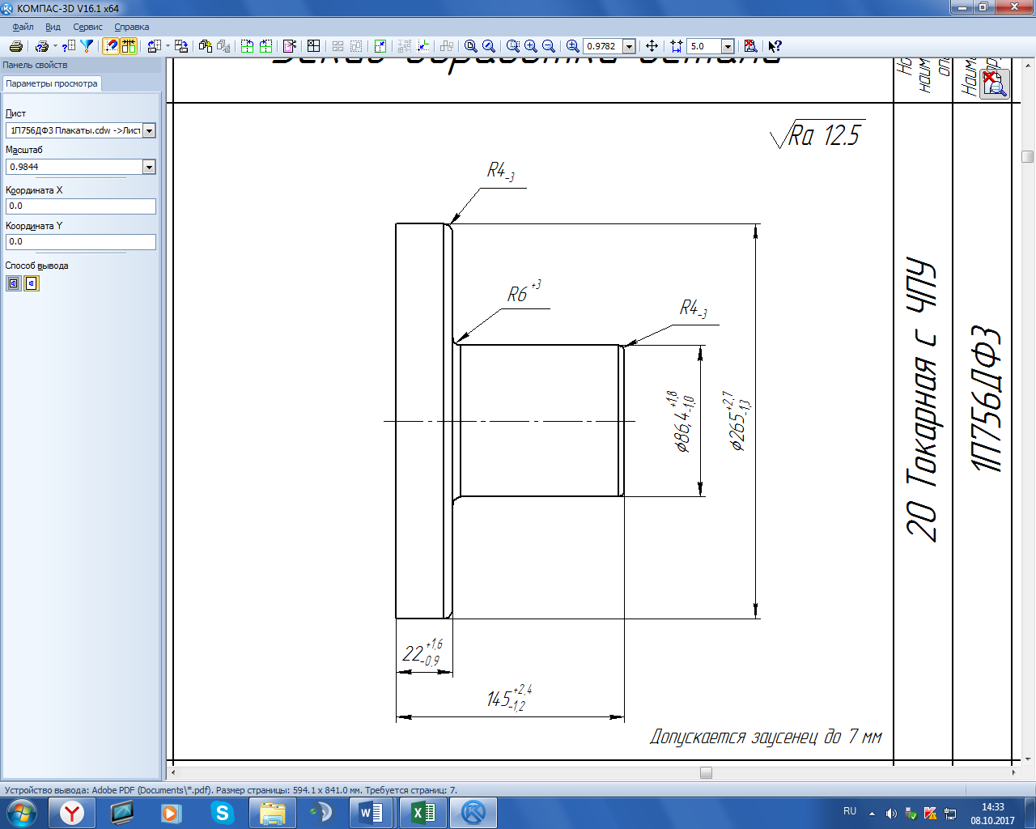Click the scroll left arrow of horizontal scrollbar
Image resolution: width=1036 pixels, height=829 pixels.
(172, 772)
